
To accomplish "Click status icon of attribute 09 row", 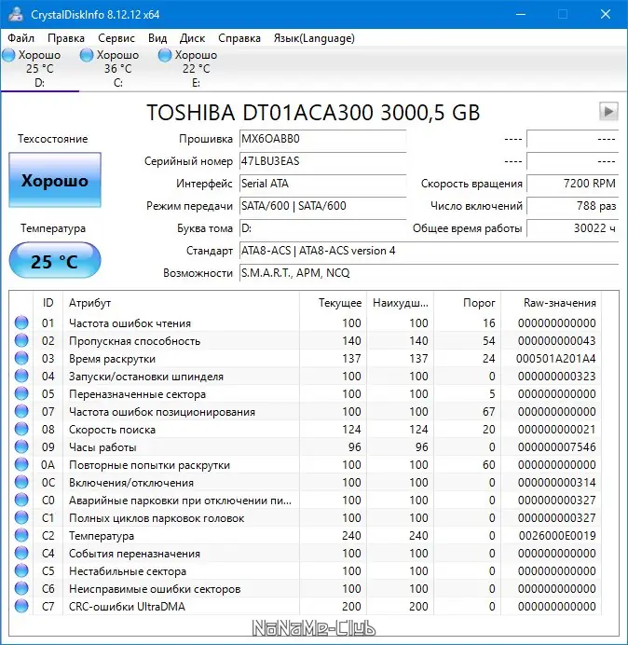I will coord(21,446).
